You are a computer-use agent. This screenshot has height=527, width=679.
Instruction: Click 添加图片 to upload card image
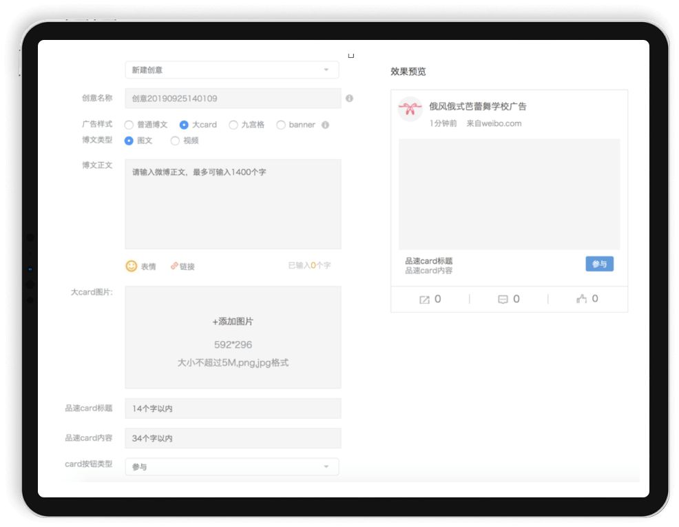click(x=233, y=322)
